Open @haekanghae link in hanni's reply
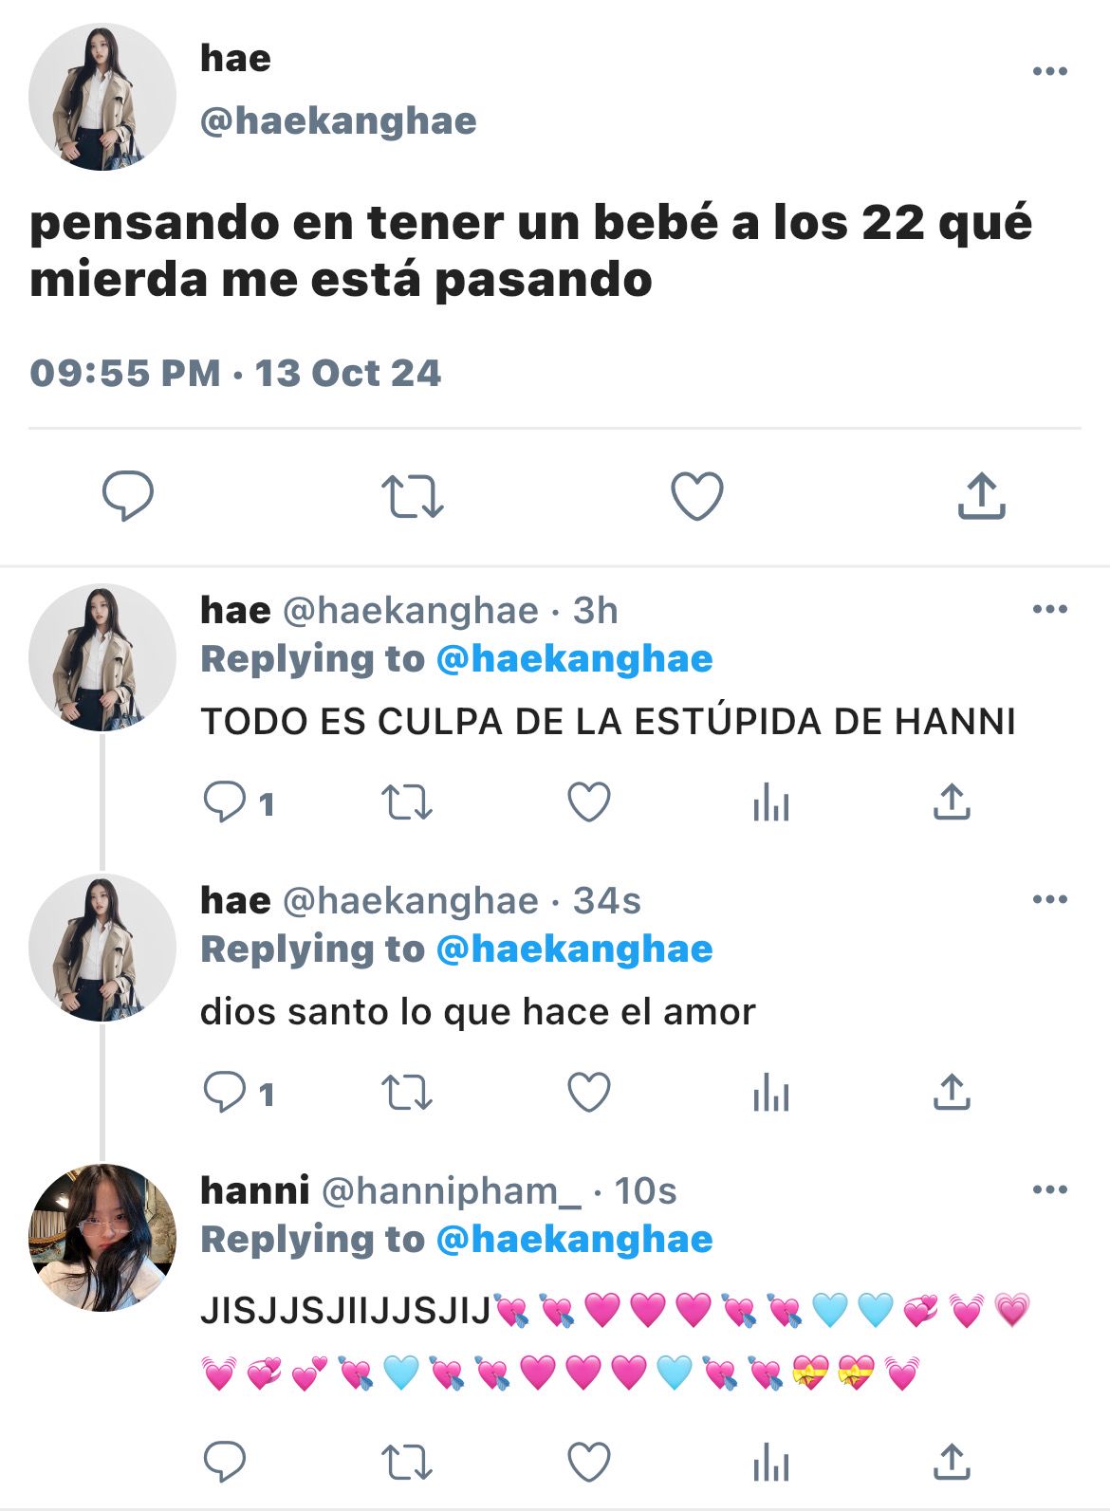Viewport: 1110px width, 1511px height. point(574,1240)
